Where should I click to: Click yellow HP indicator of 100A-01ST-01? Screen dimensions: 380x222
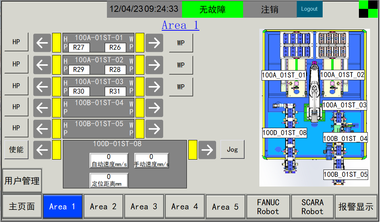click(57, 43)
